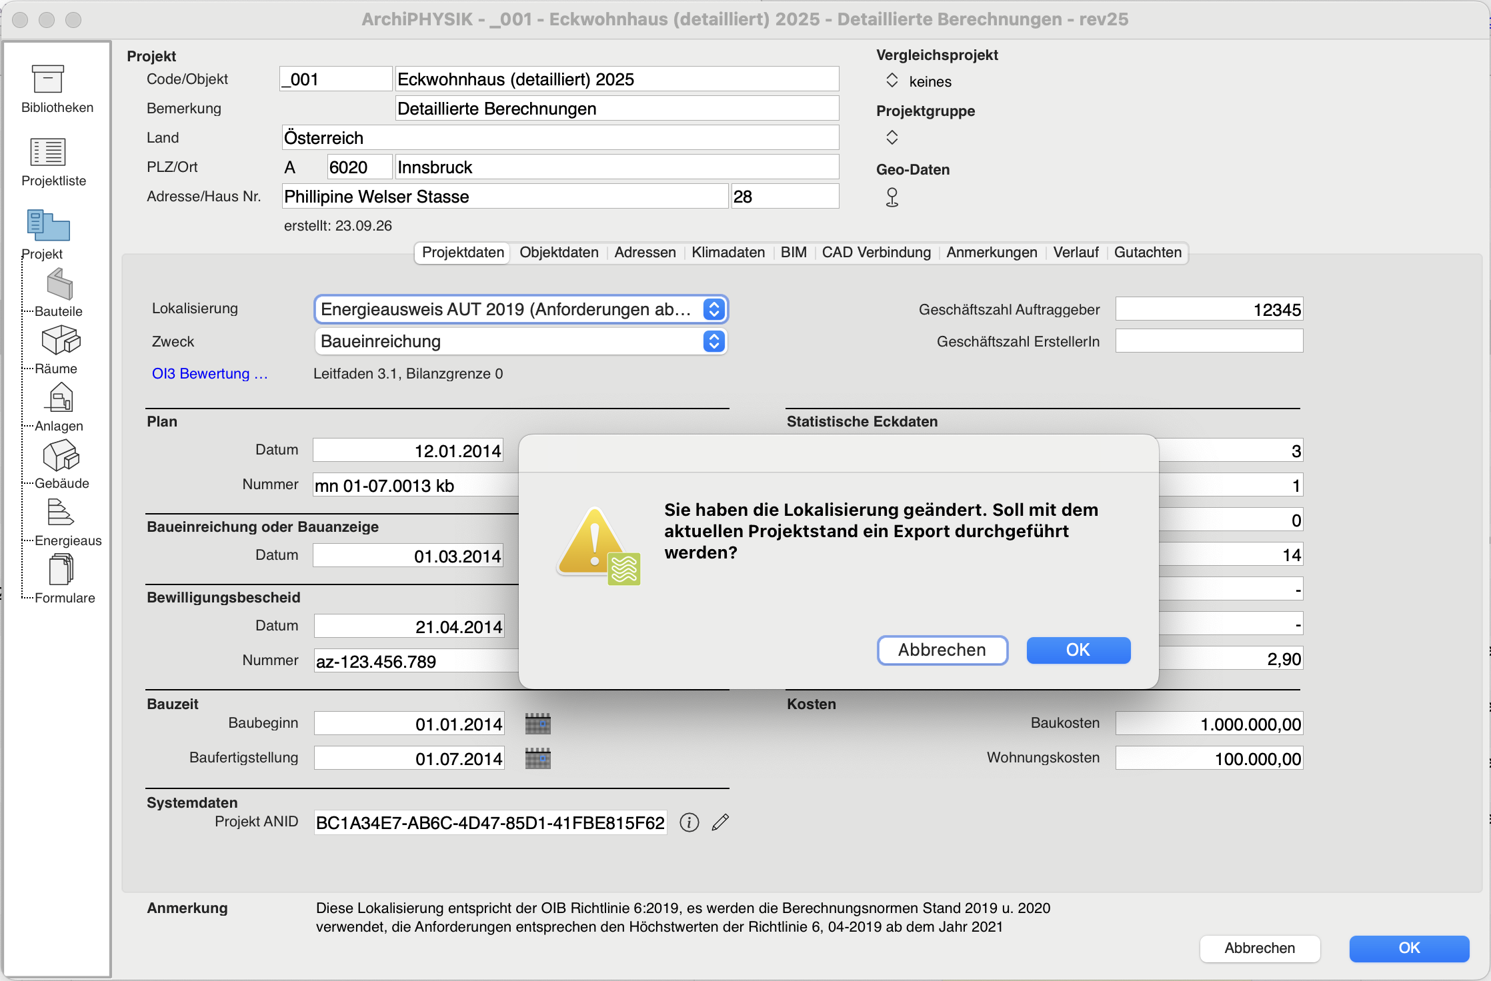Click the 'erstellt: 23.09.26' creation date text
This screenshot has width=1491, height=981.
point(338,226)
